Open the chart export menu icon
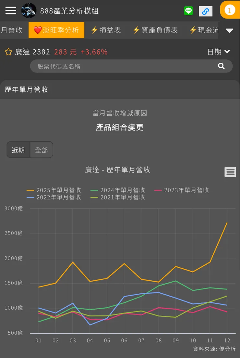The width and height of the screenshot is (240, 358). point(230,172)
